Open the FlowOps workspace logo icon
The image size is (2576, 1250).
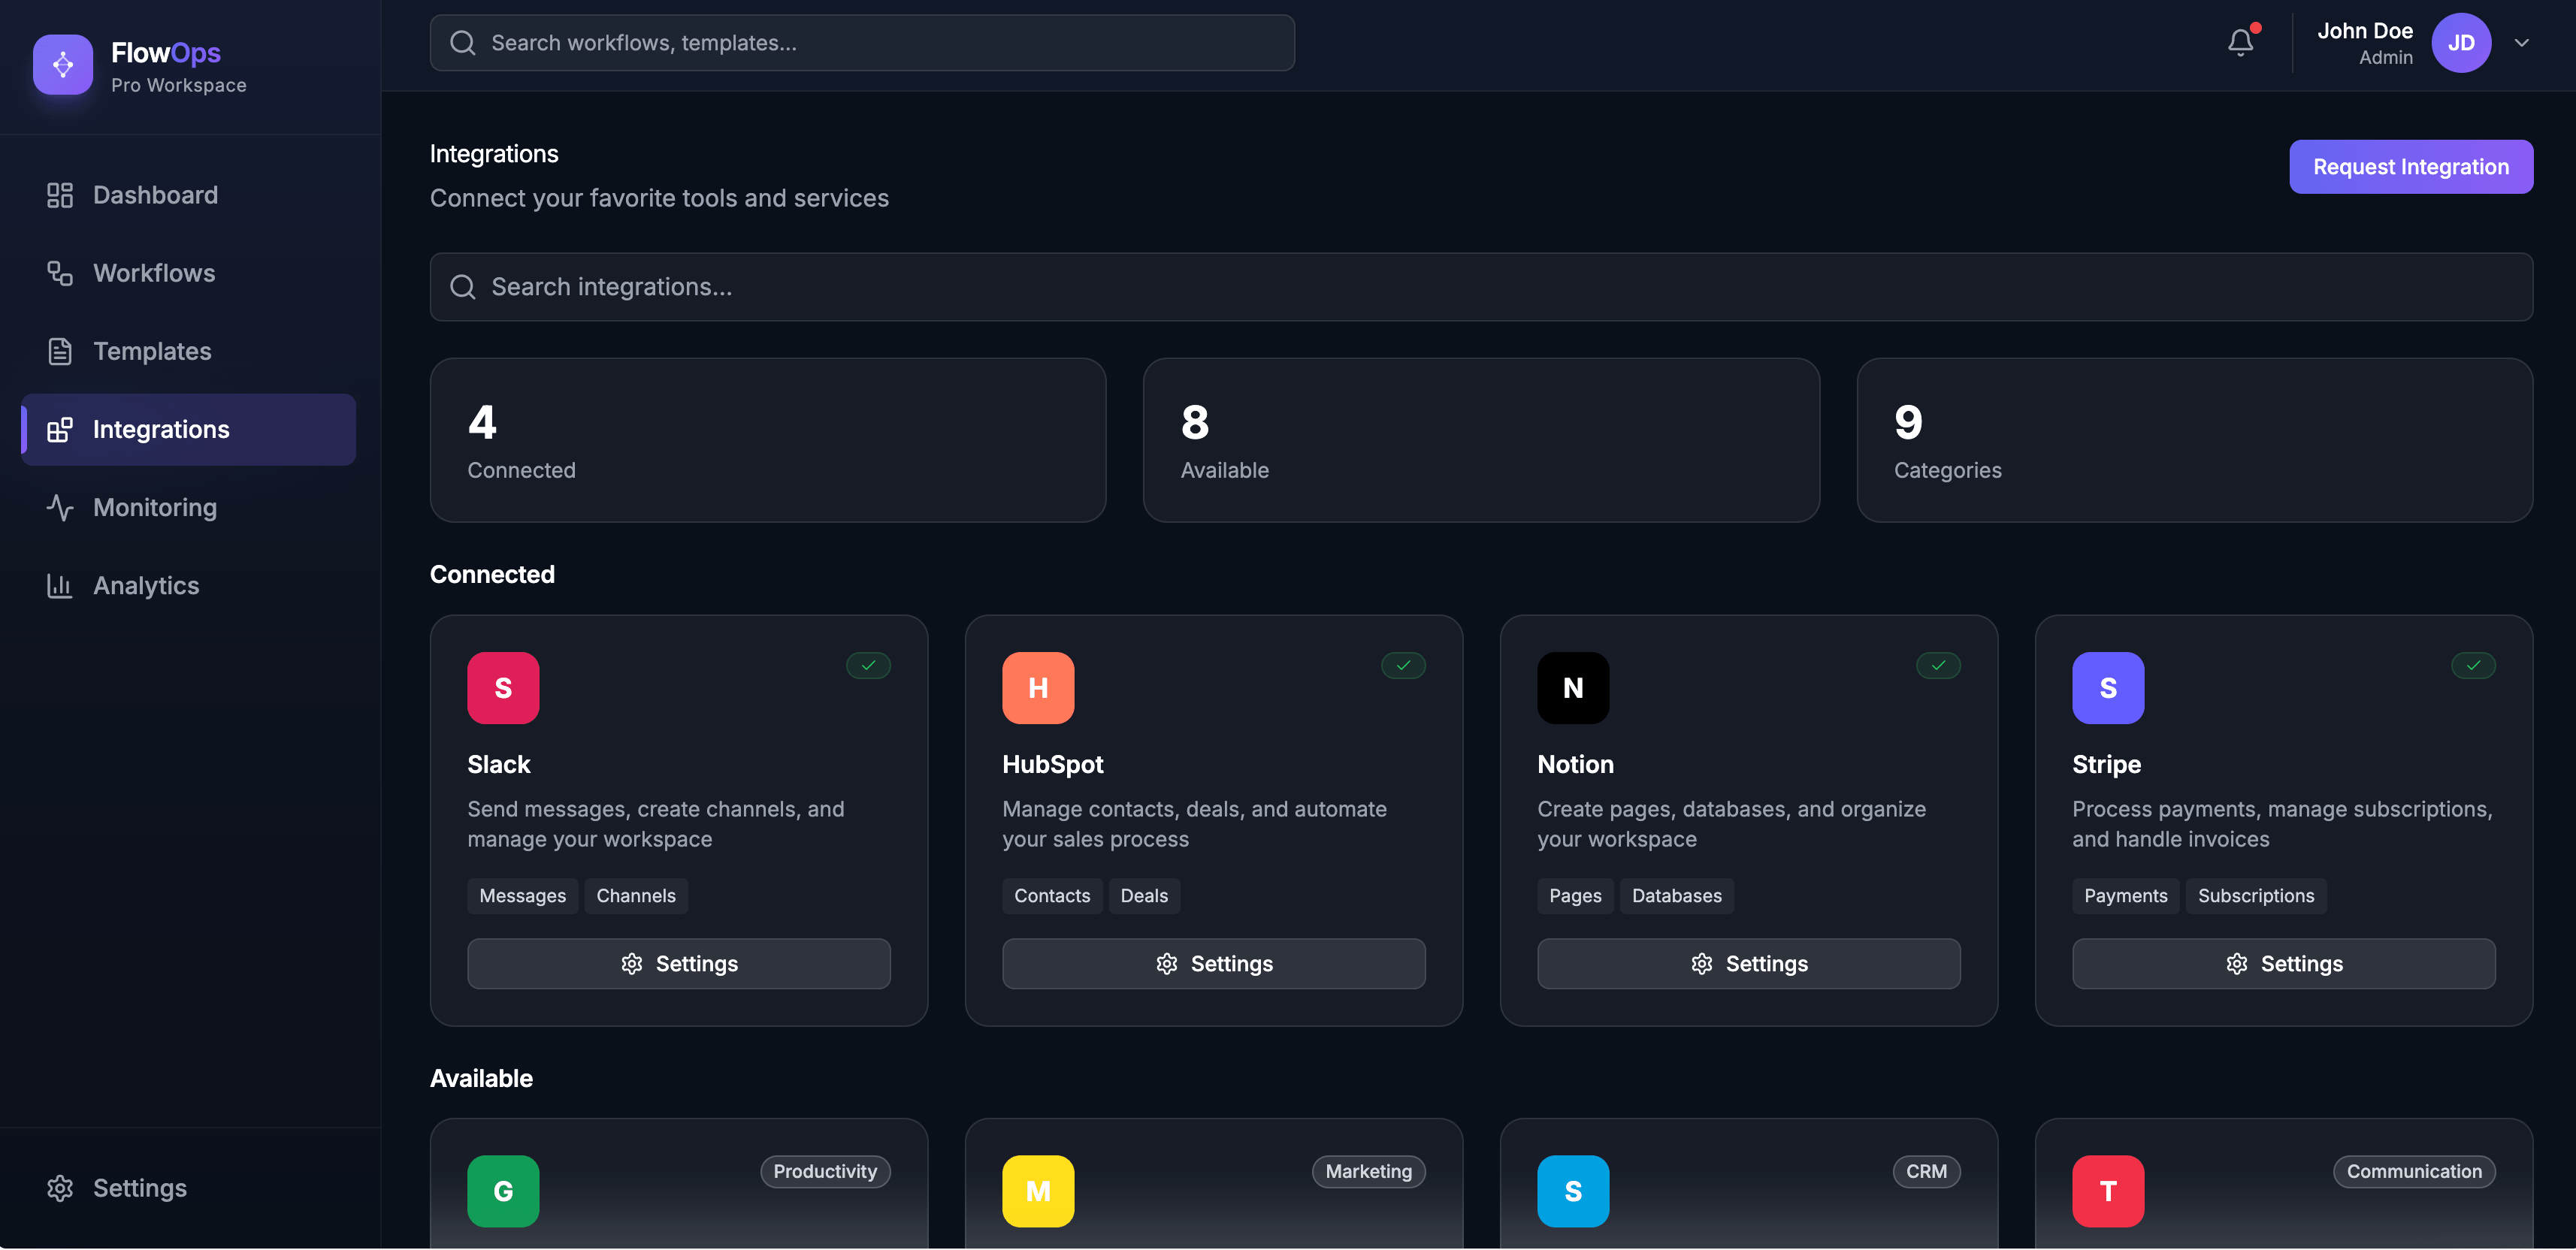point(62,64)
